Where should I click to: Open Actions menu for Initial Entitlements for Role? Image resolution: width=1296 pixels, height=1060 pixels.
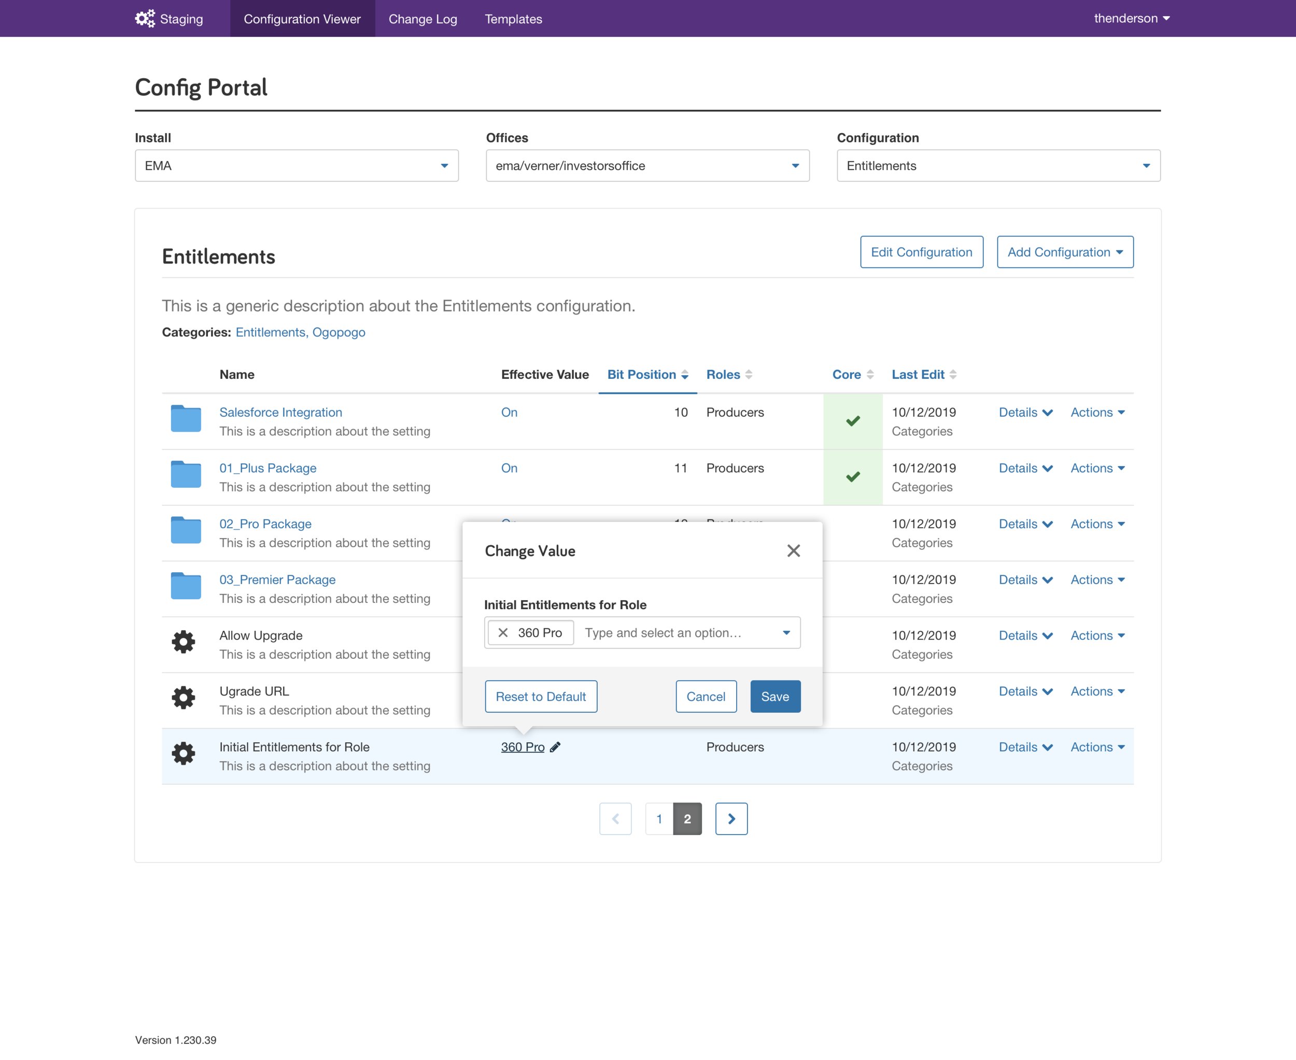click(1097, 747)
